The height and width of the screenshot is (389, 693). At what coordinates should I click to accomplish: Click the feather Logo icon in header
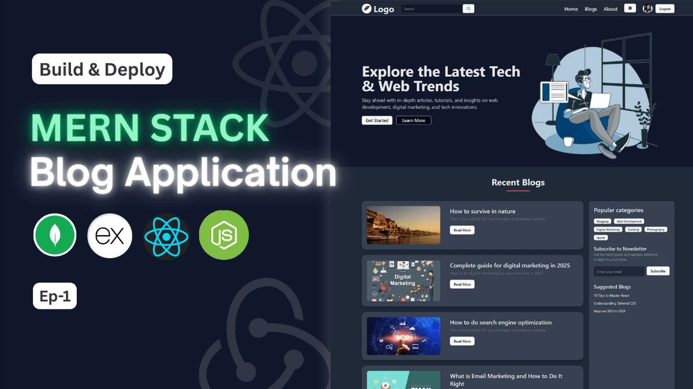click(366, 9)
